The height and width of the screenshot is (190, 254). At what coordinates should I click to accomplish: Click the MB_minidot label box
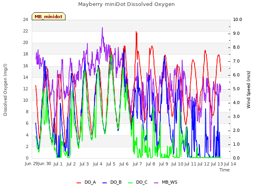click(x=48, y=16)
